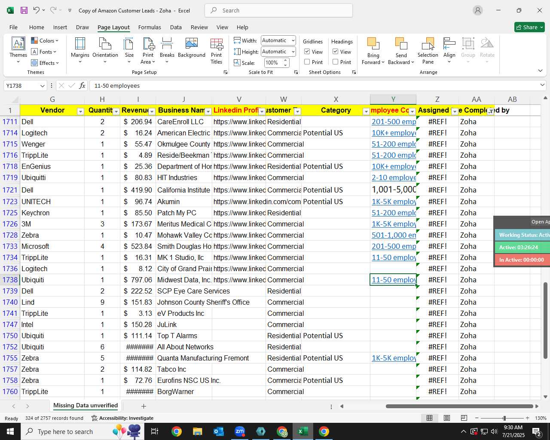Open the 2-10 employees link for HIT Industries
The height and width of the screenshot is (440, 550).
tap(394, 177)
